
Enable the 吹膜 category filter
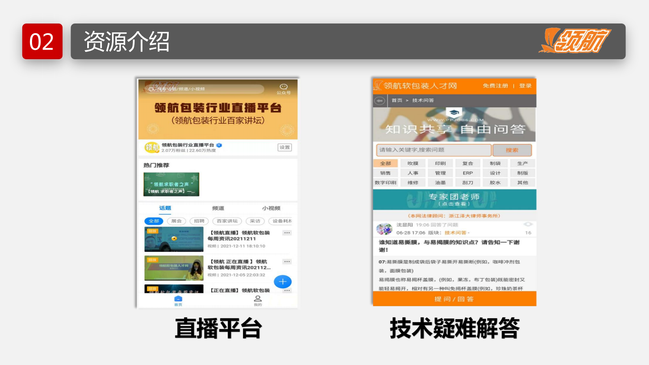click(413, 163)
